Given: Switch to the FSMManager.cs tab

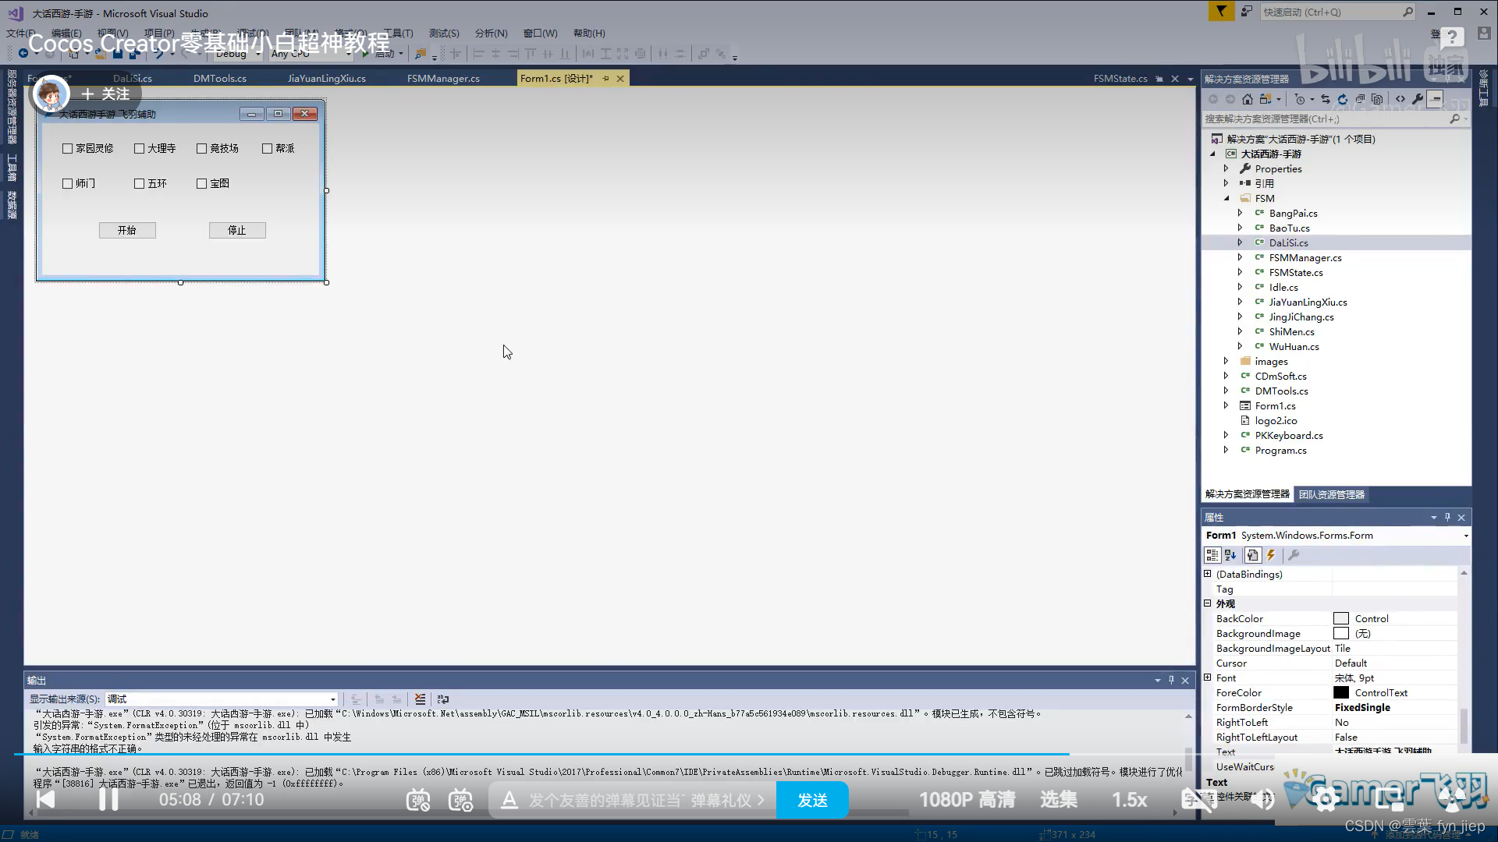Looking at the screenshot, I should click(x=443, y=78).
